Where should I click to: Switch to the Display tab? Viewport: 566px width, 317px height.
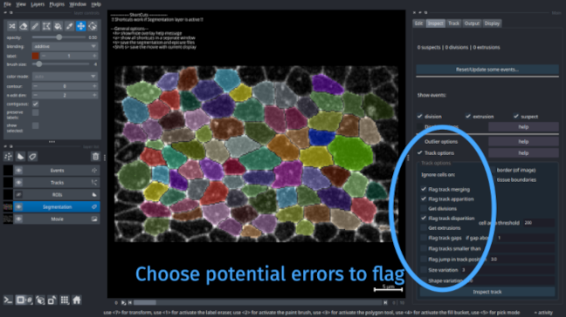point(492,24)
